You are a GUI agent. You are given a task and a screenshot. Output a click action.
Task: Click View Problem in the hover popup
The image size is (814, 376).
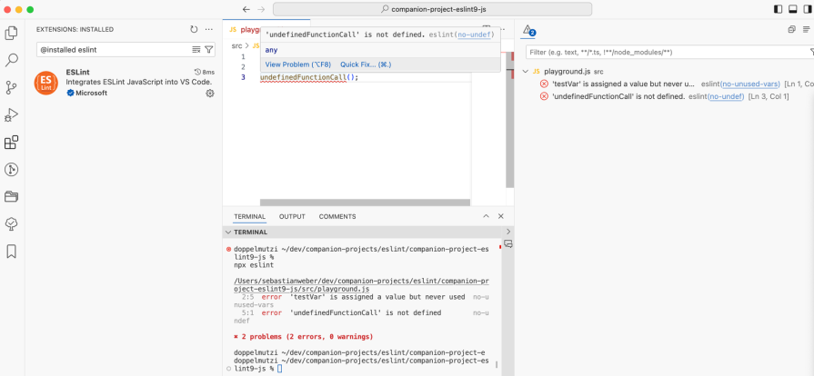[297, 64]
